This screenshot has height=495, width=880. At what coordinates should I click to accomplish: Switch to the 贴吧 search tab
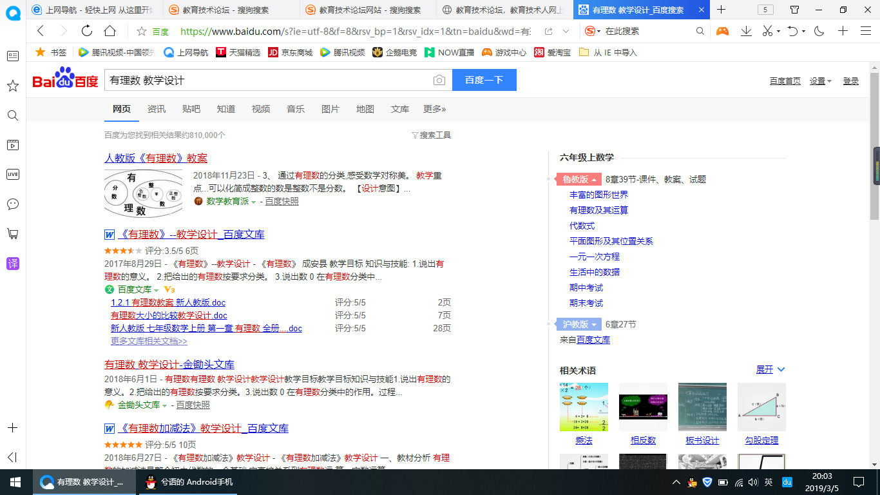191,109
